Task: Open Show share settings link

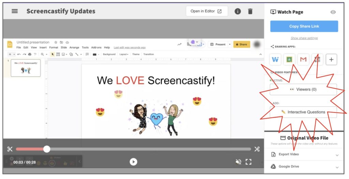Action: point(304,38)
